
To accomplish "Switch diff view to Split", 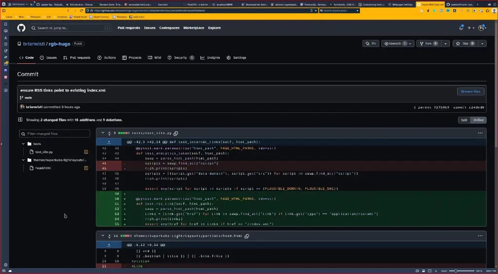I will click(x=464, y=120).
